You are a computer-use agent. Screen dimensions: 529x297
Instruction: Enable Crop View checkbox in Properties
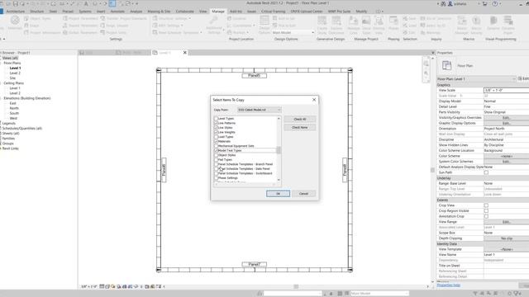486,205
